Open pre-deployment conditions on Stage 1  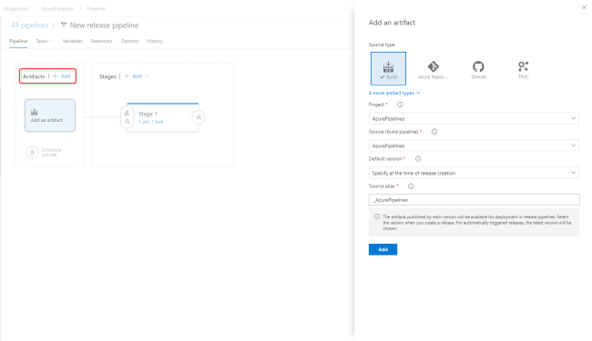pyautogui.click(x=128, y=117)
